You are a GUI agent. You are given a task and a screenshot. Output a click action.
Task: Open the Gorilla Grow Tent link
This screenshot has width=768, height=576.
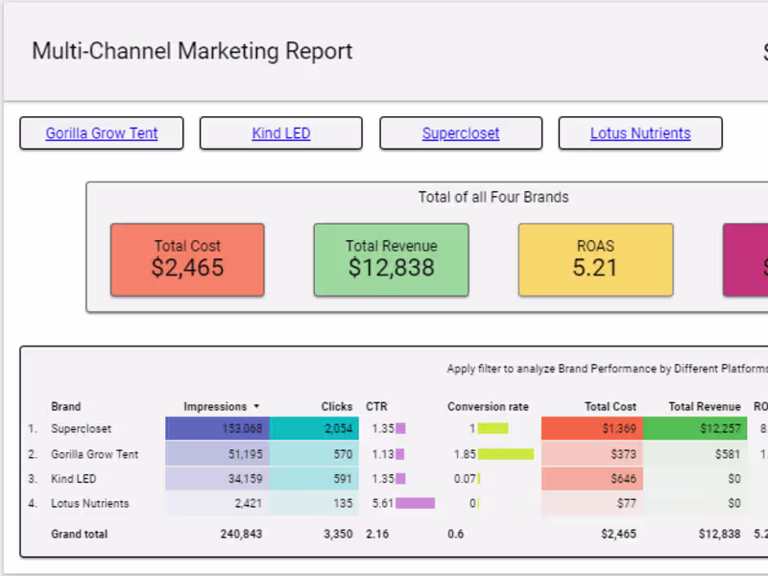click(102, 133)
